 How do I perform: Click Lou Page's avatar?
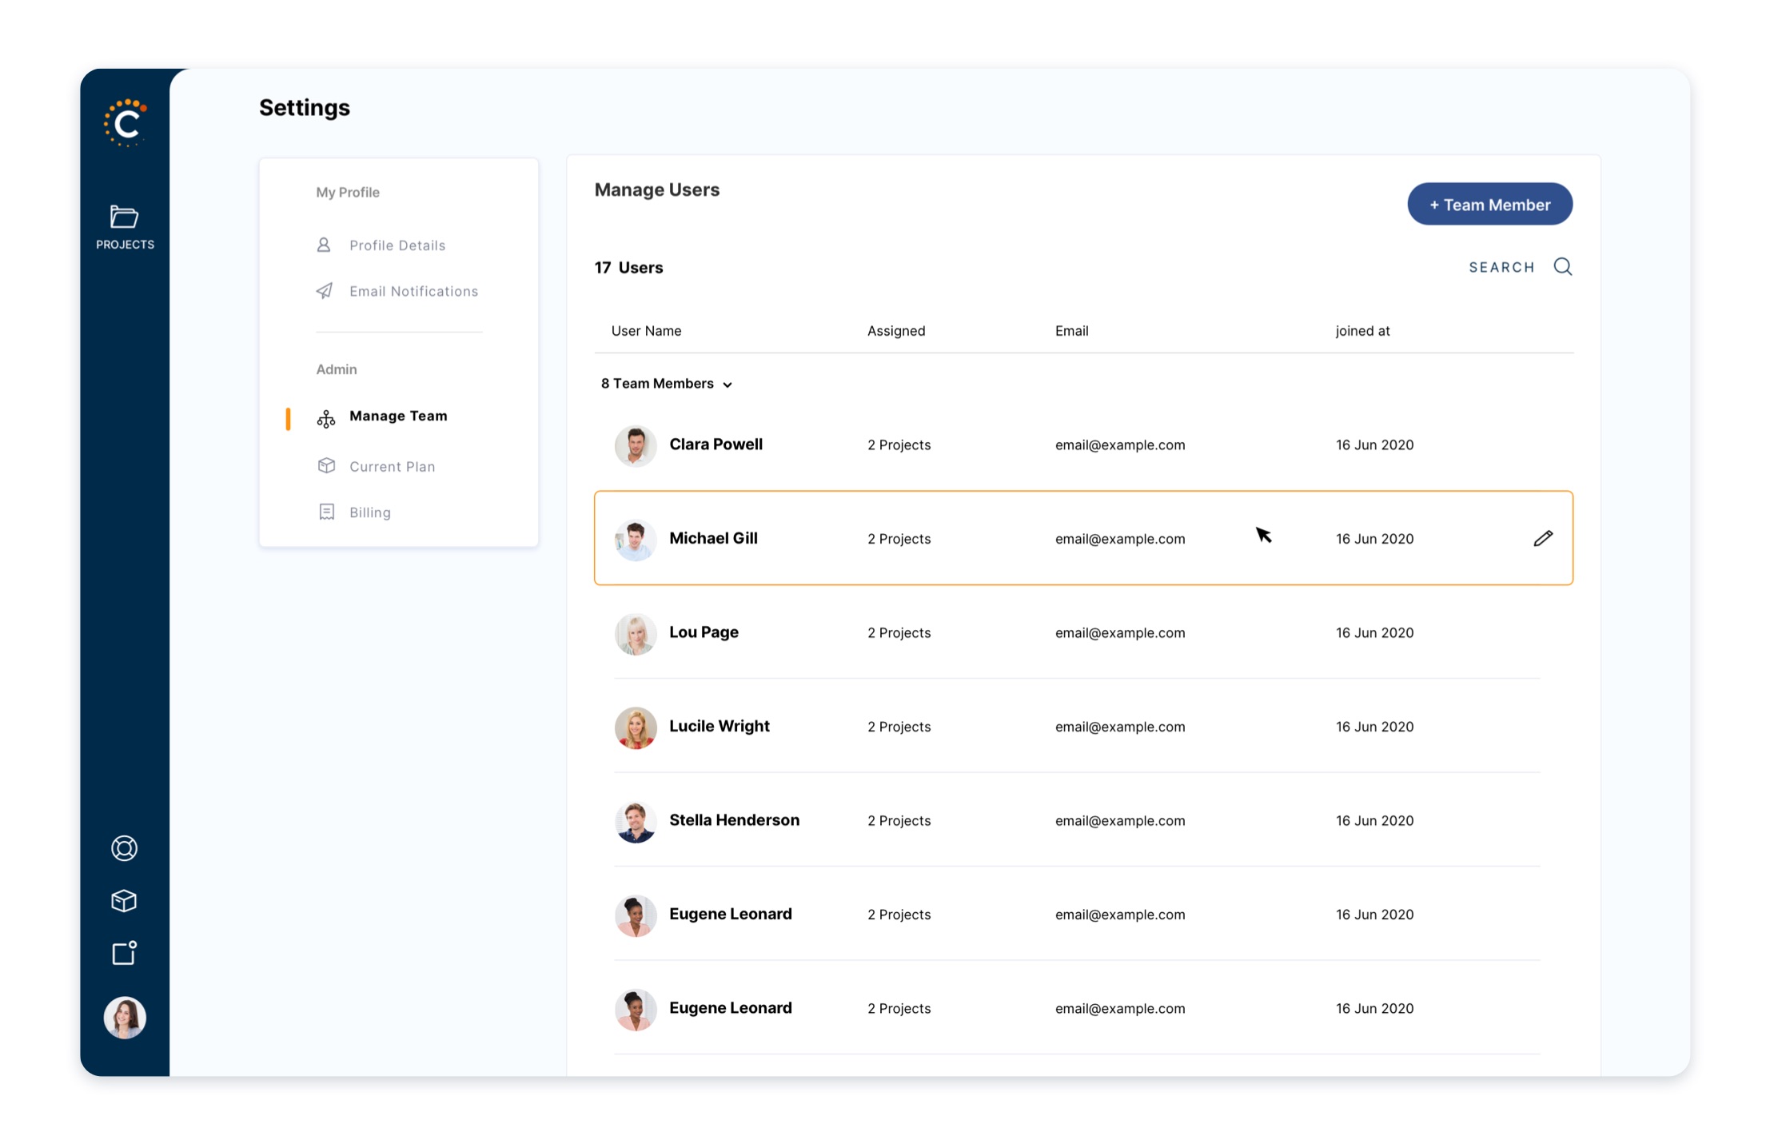click(636, 634)
